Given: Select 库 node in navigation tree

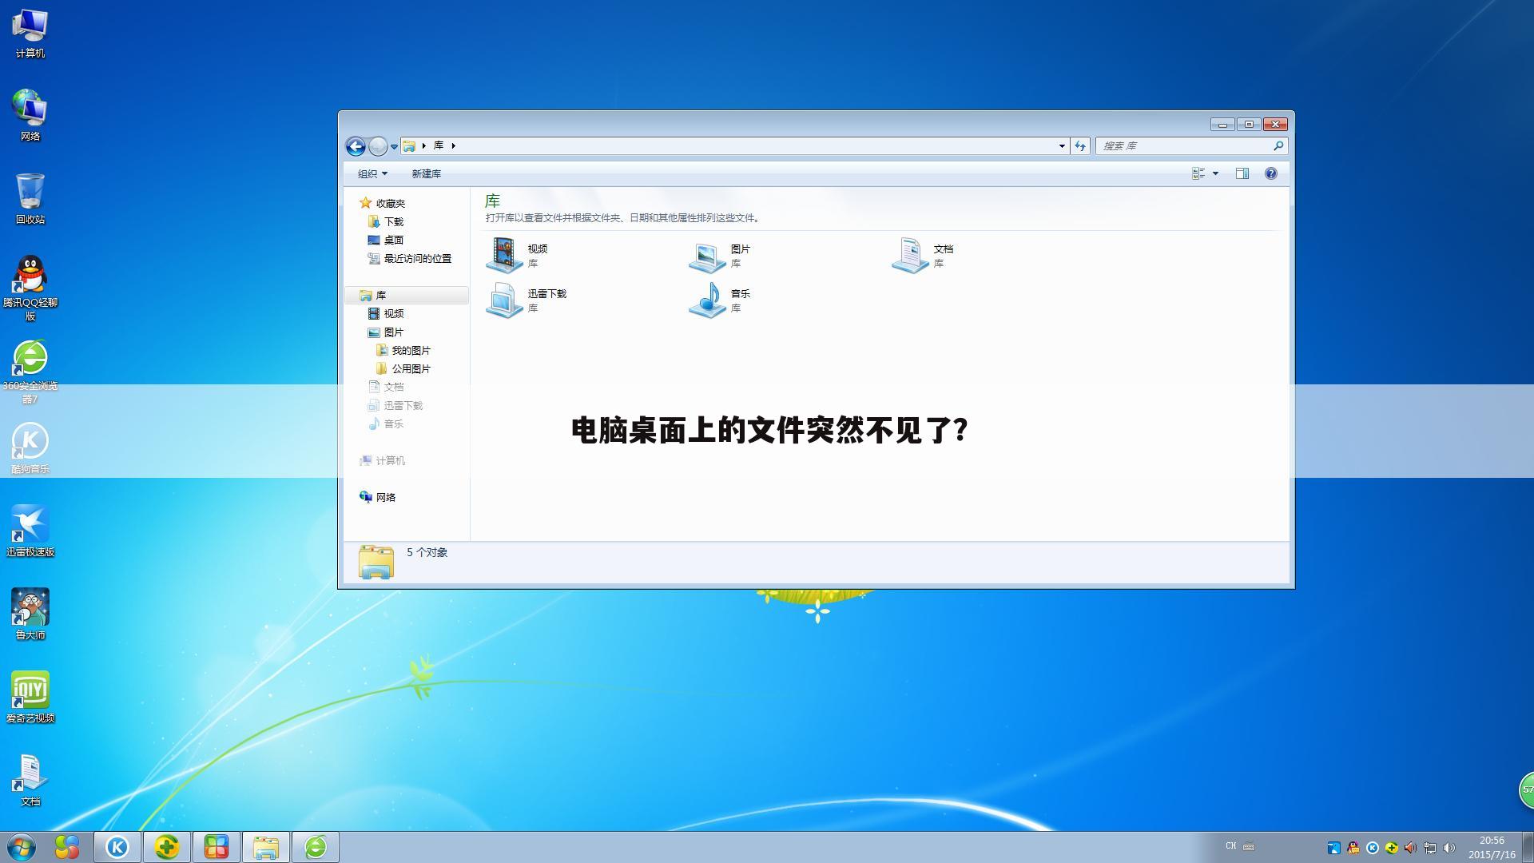Looking at the screenshot, I should [x=407, y=295].
